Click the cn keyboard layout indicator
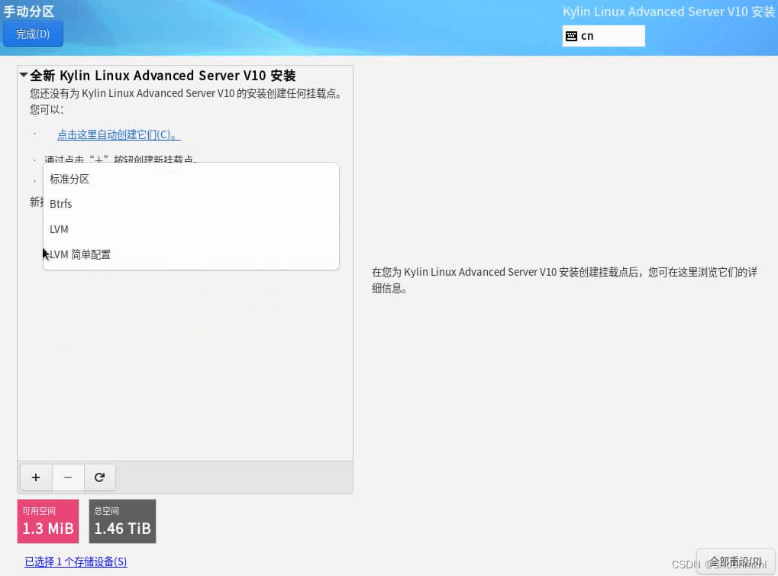This screenshot has height=576, width=778. [603, 36]
